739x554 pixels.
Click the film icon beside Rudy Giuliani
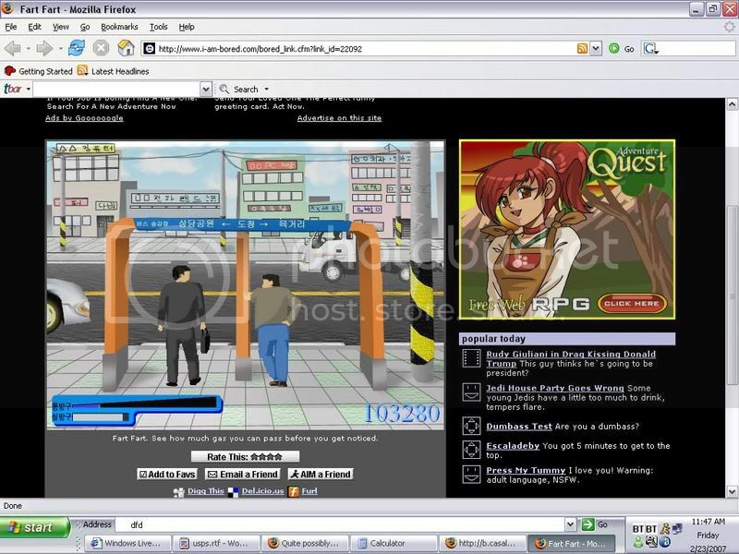coord(471,358)
